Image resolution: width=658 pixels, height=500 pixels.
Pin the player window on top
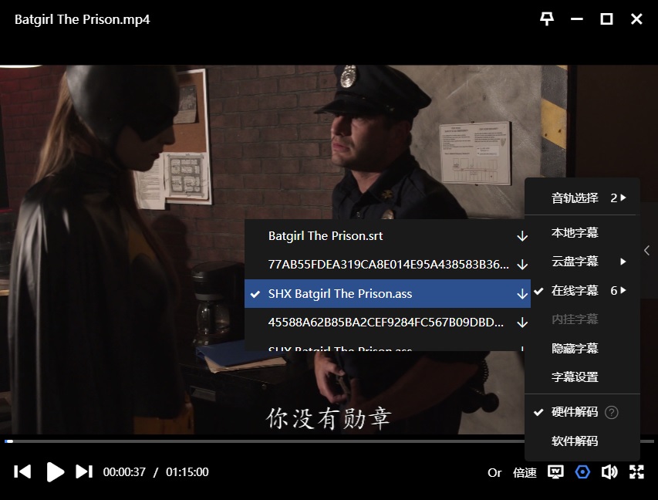point(547,19)
